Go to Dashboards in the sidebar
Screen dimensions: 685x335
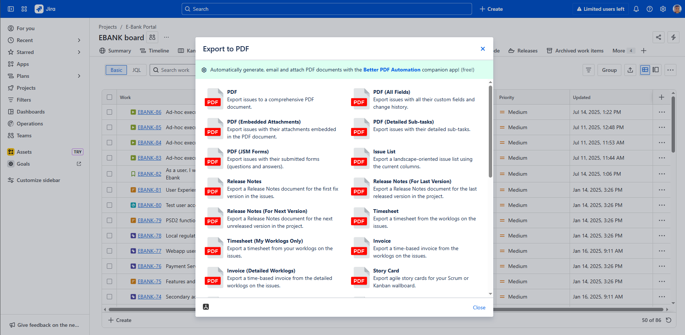coord(31,112)
